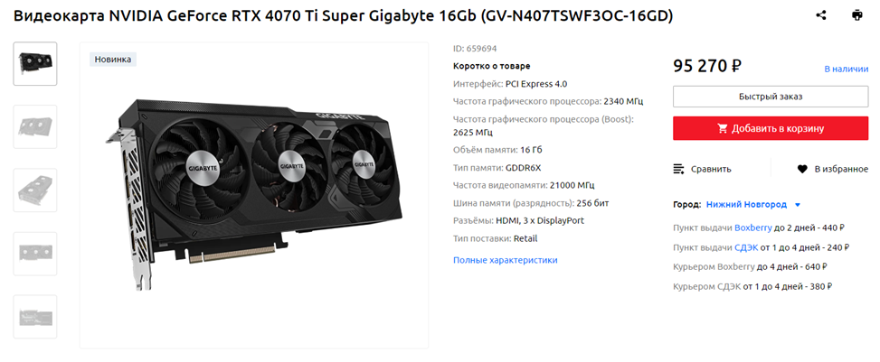Image resolution: width=880 pixels, height=362 pixels.
Task: Select the third angled-view thumbnail
Action: coord(35,190)
